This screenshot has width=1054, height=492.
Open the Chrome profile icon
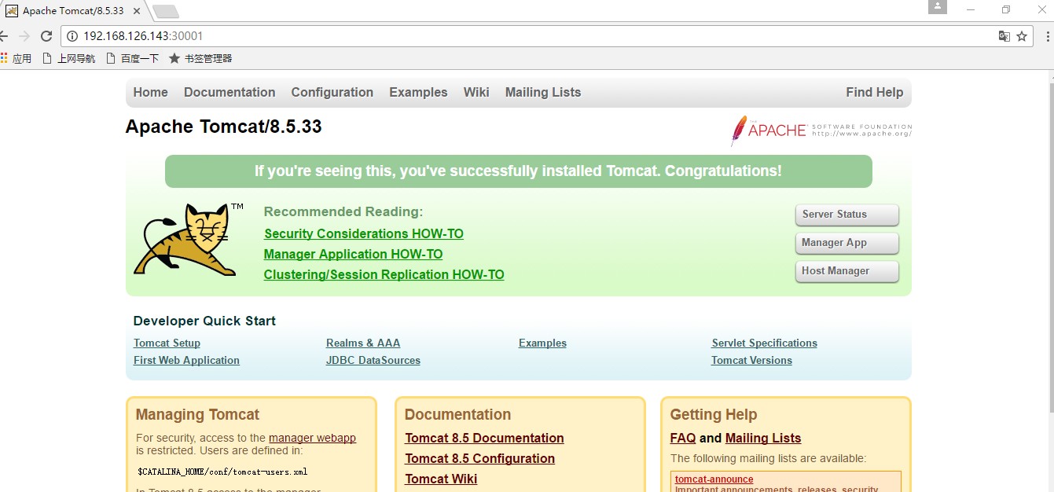(x=937, y=8)
